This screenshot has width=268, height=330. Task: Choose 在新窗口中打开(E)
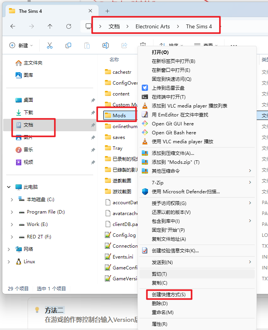tap(171, 70)
